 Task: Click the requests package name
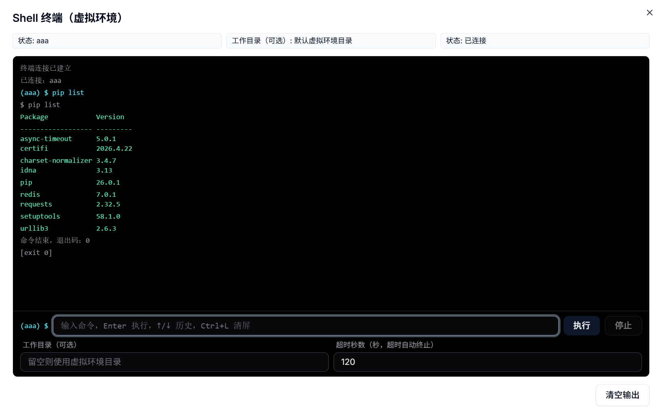pyautogui.click(x=36, y=204)
